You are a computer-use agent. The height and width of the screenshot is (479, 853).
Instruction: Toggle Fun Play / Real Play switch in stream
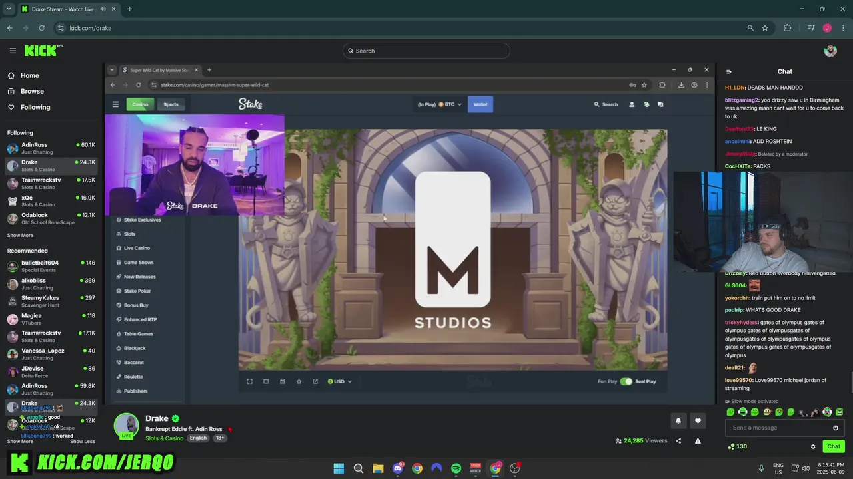[x=626, y=381]
